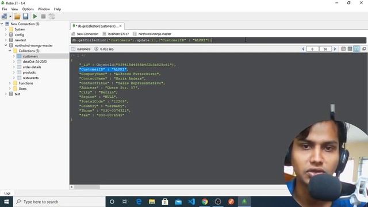Click the skip value field showing 0
The image size is (368, 207).
click(x=312, y=49)
